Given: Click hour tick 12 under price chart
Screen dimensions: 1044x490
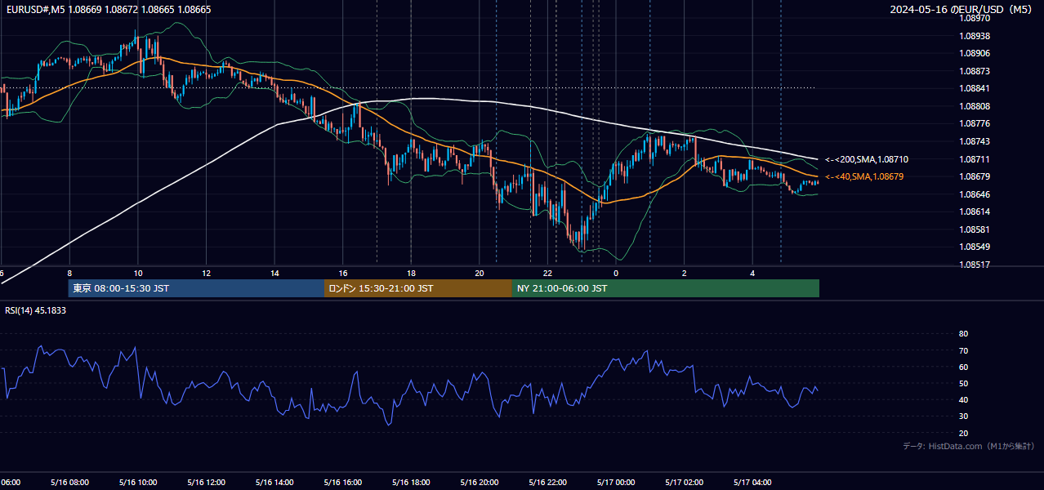Looking at the screenshot, I should (x=207, y=273).
